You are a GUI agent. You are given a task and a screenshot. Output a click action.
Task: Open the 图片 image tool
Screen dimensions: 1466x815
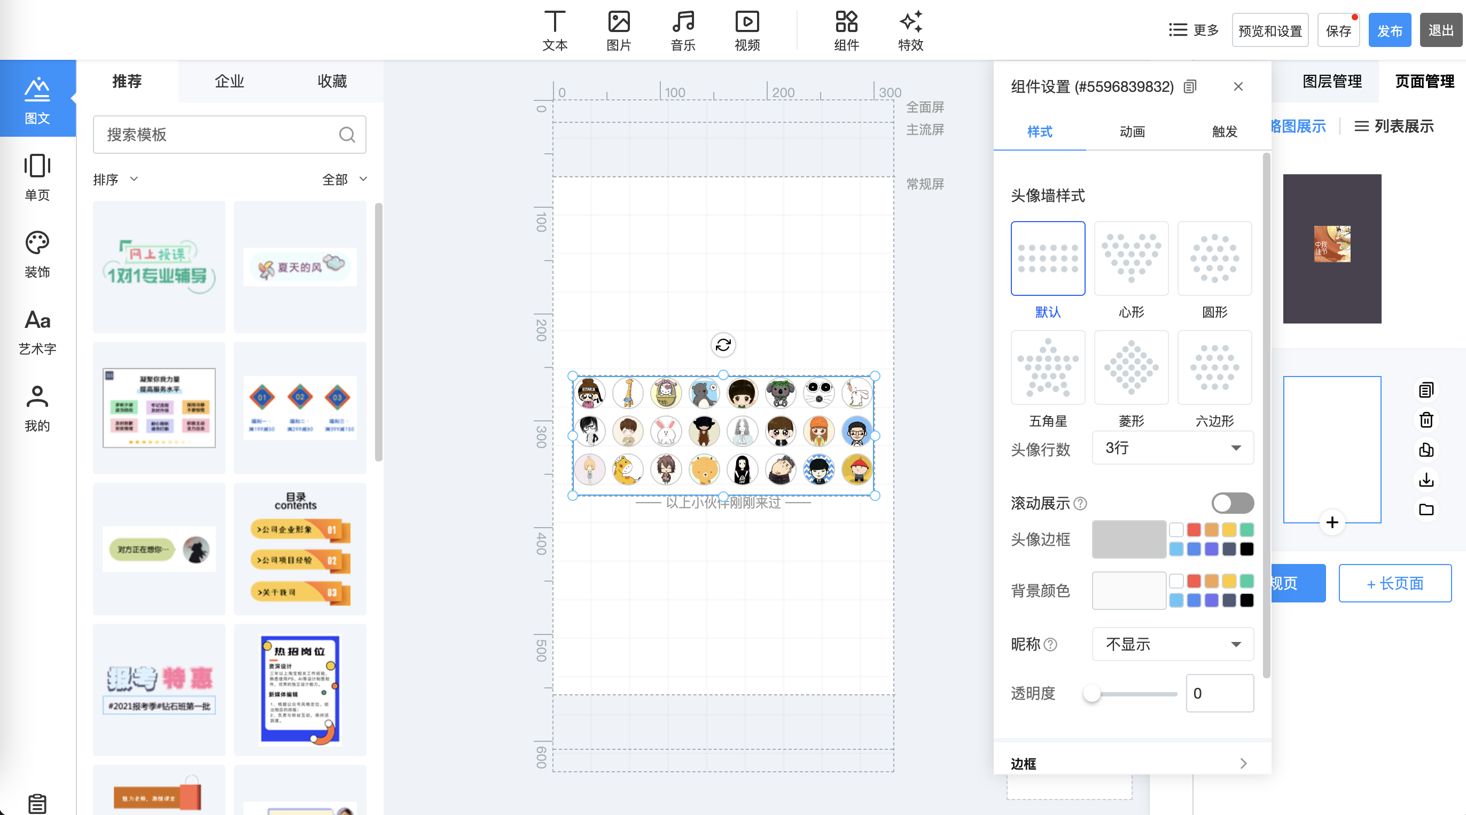pyautogui.click(x=619, y=31)
